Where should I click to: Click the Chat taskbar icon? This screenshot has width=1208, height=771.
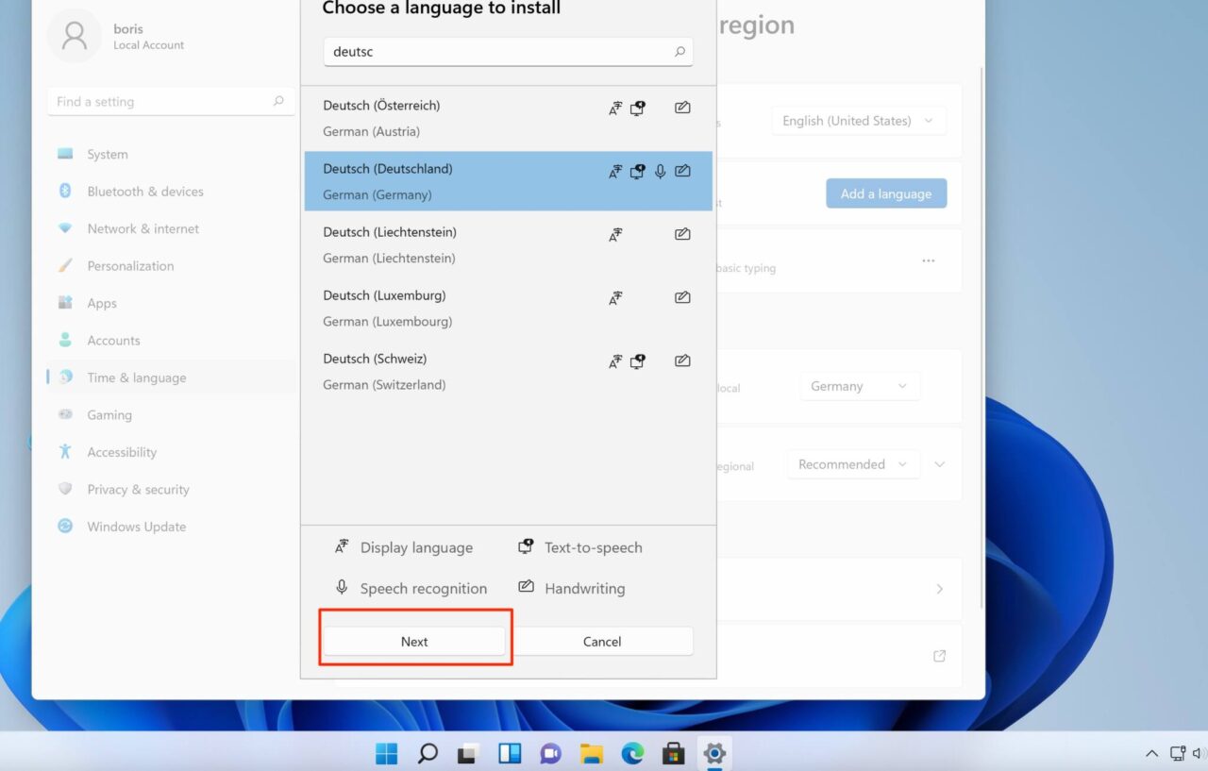(x=550, y=753)
